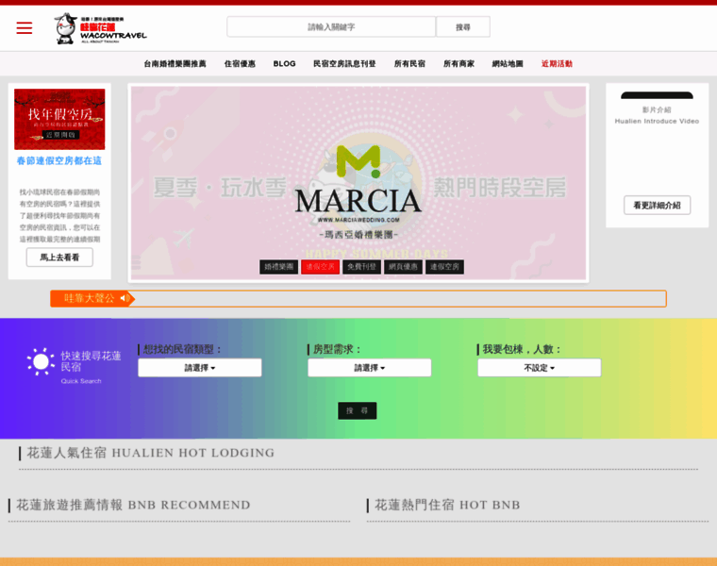The height and width of the screenshot is (566, 717).
Task: Click the Hualien Introduce Video caption
Action: (658, 121)
